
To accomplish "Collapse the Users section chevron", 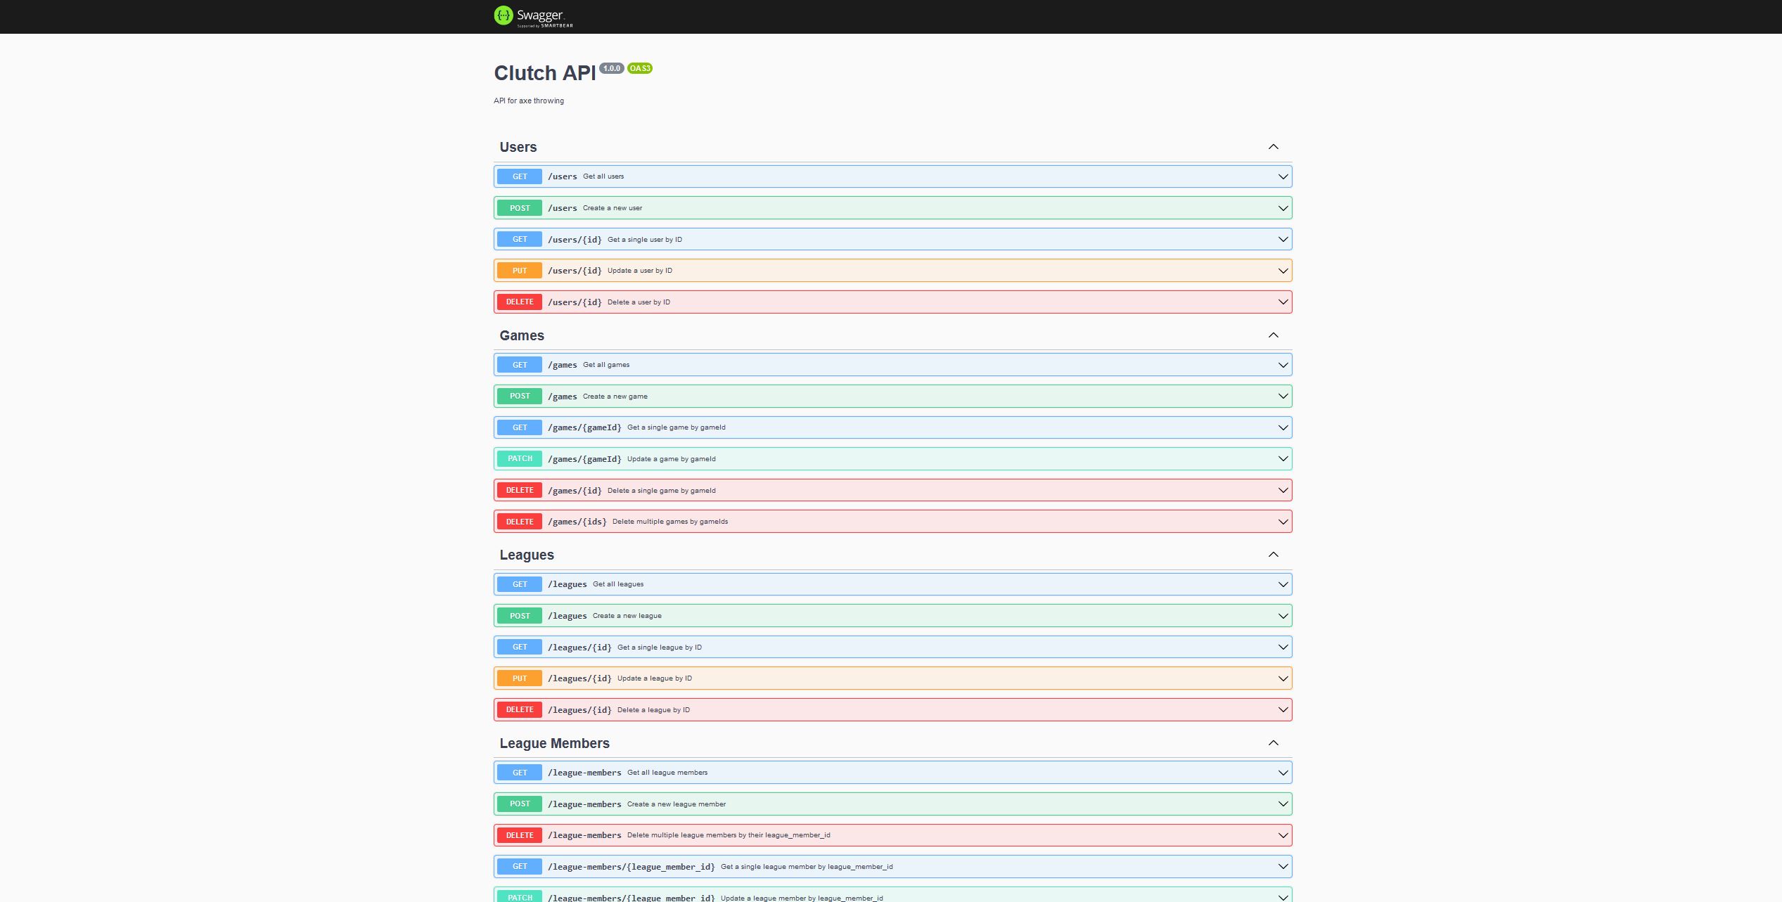I will click(x=1273, y=147).
